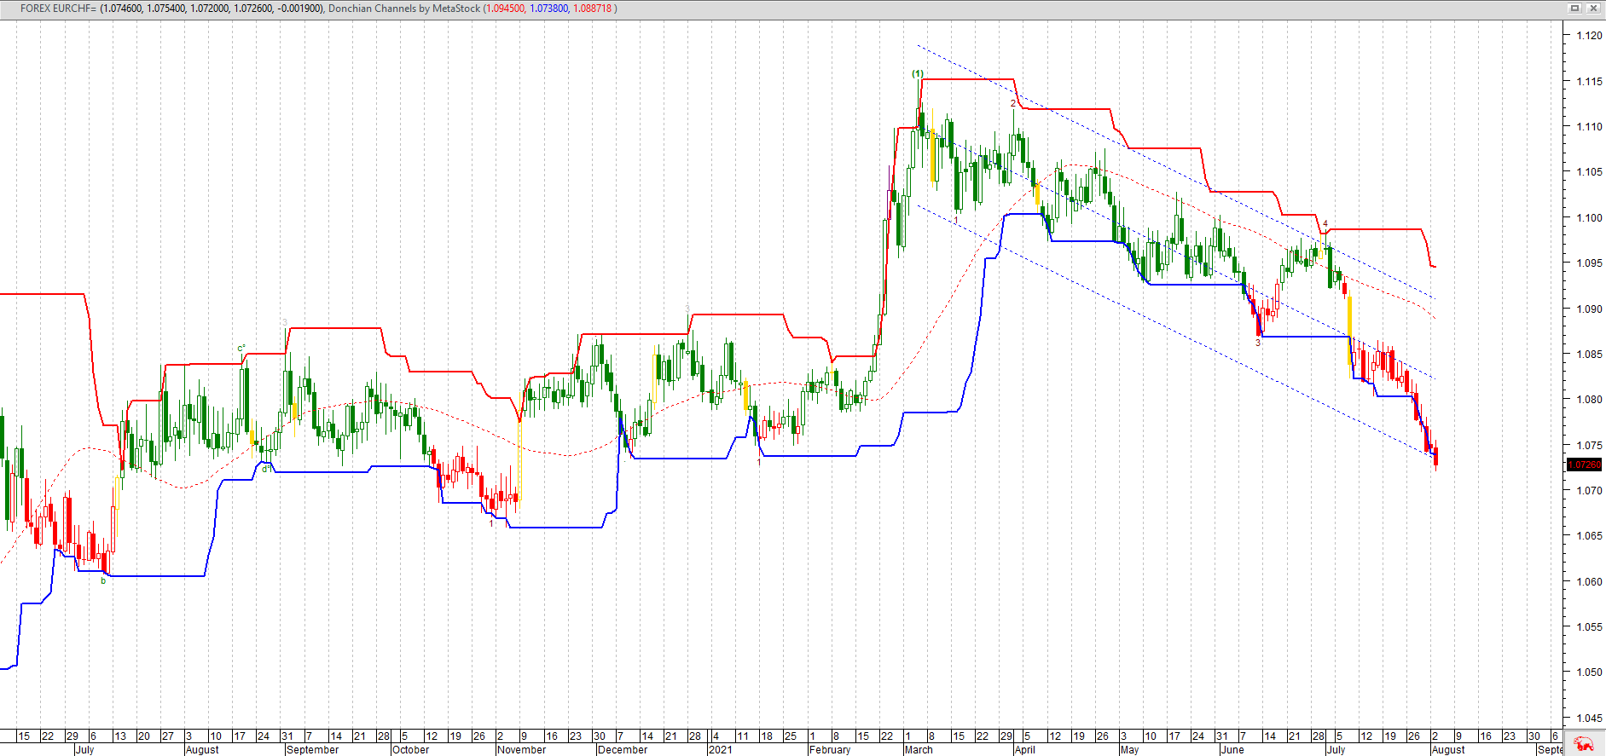Viewport: 1606px width, 756px height.
Task: Click the March month label
Action: coord(919,750)
